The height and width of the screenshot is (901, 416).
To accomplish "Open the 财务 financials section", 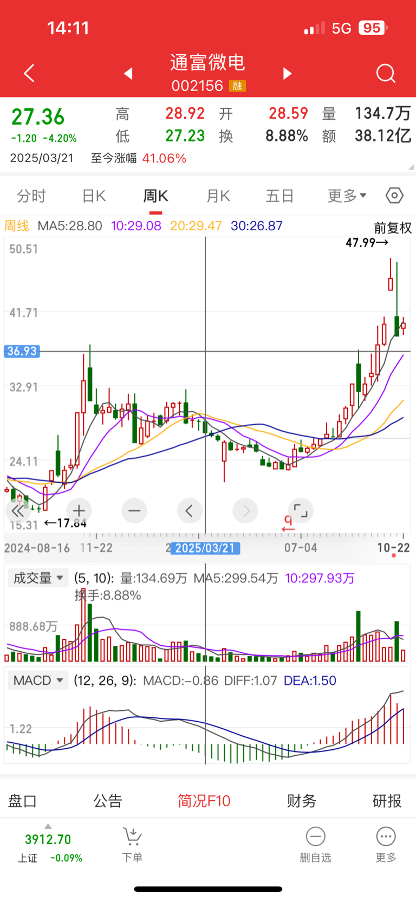I will [301, 801].
